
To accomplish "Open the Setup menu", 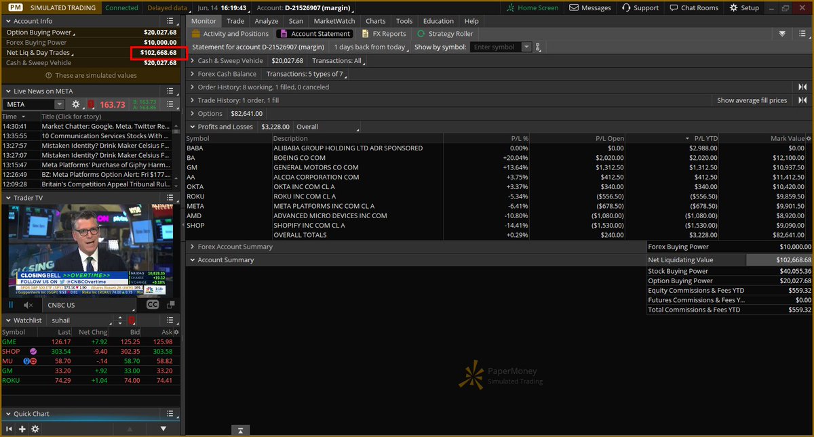I will tap(744, 7).
